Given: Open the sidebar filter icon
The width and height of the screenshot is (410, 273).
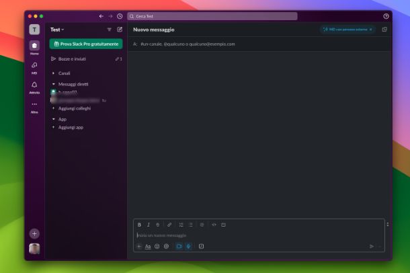Looking at the screenshot, I should (110, 30).
